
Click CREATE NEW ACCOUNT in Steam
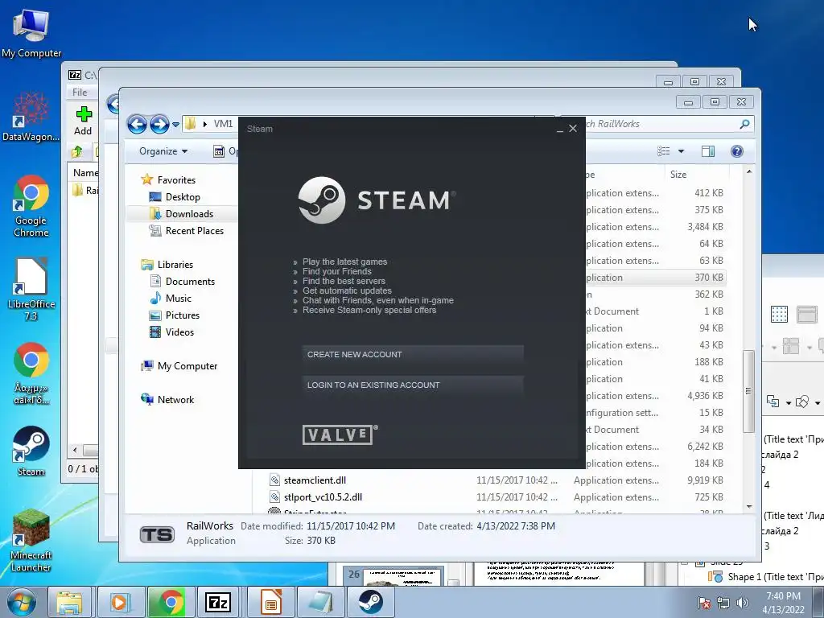[413, 355]
